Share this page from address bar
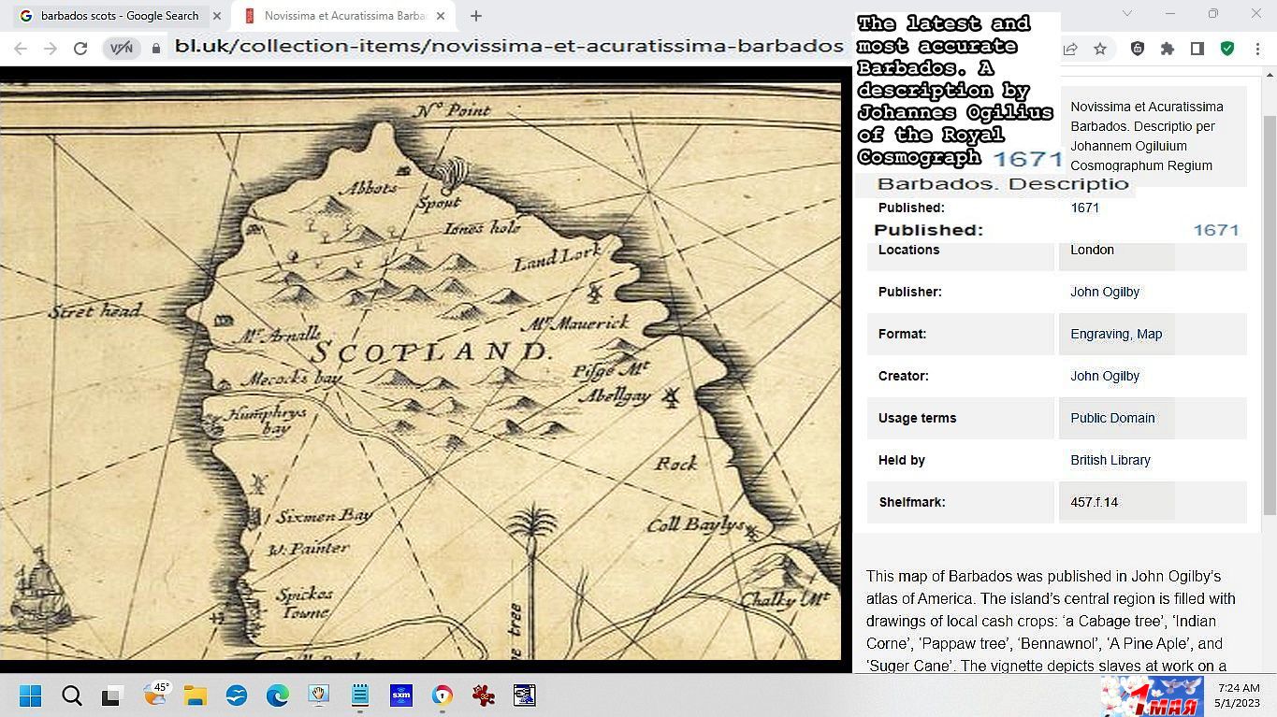The image size is (1277, 717). pos(1070,49)
